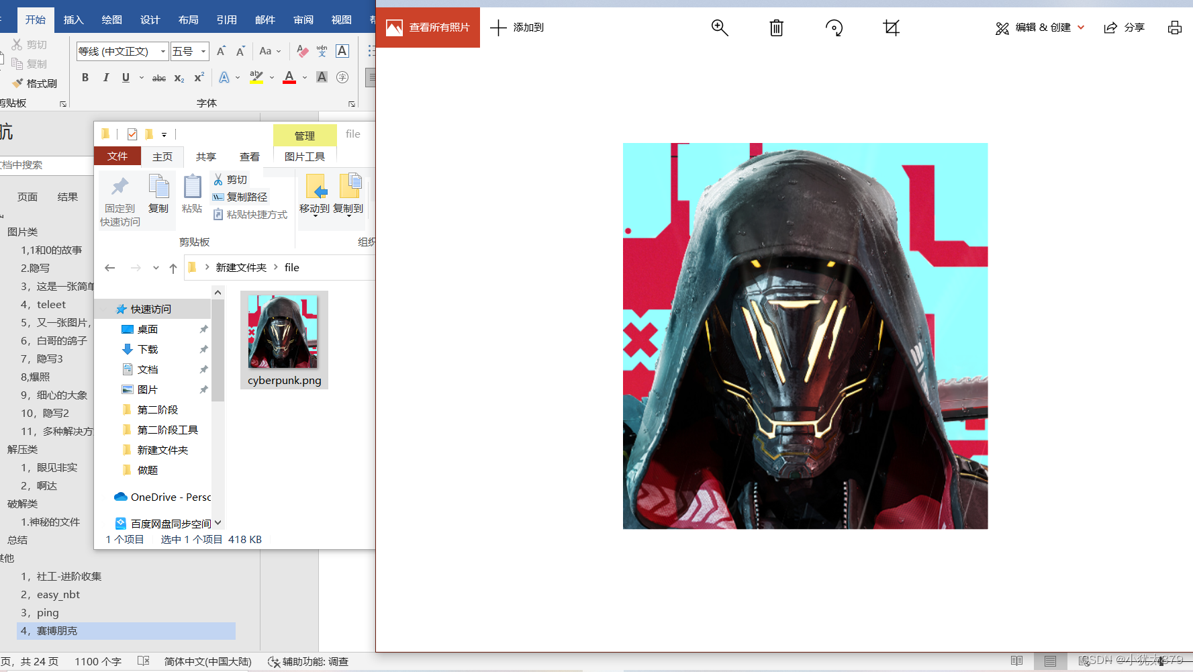
Task: Toggle character shading in Word
Action: click(322, 78)
